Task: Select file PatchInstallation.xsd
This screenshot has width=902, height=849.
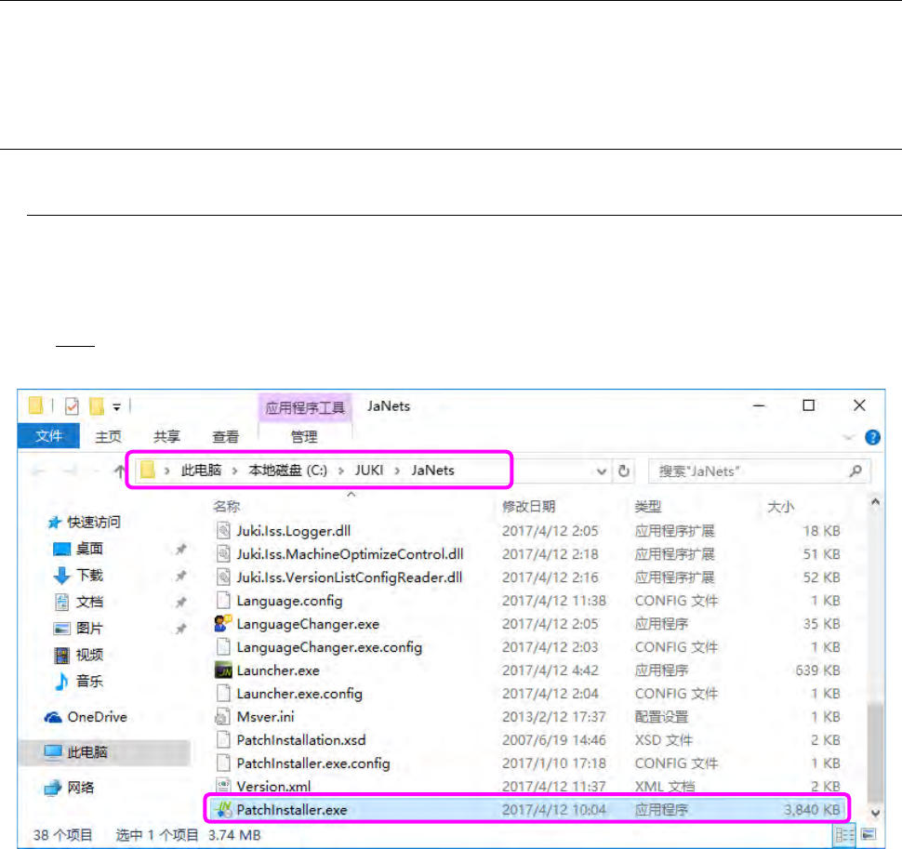Action: (x=301, y=739)
